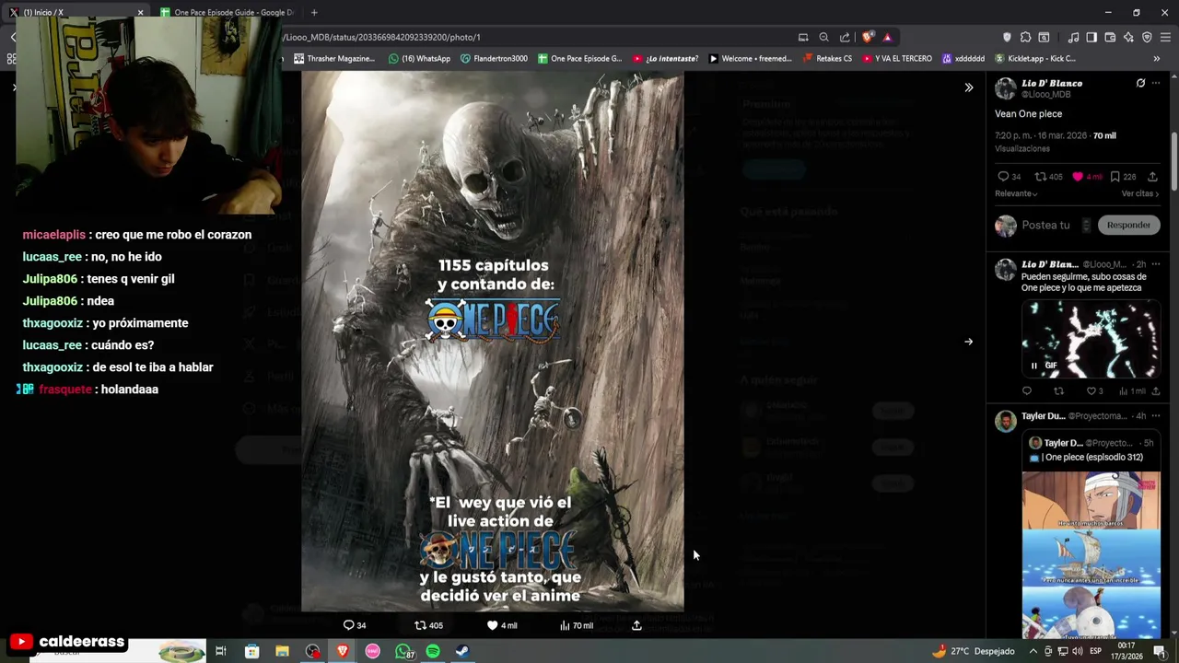This screenshot has width=1179, height=663.
Task: Open Kicklet.app bookmark
Action: [1035, 58]
